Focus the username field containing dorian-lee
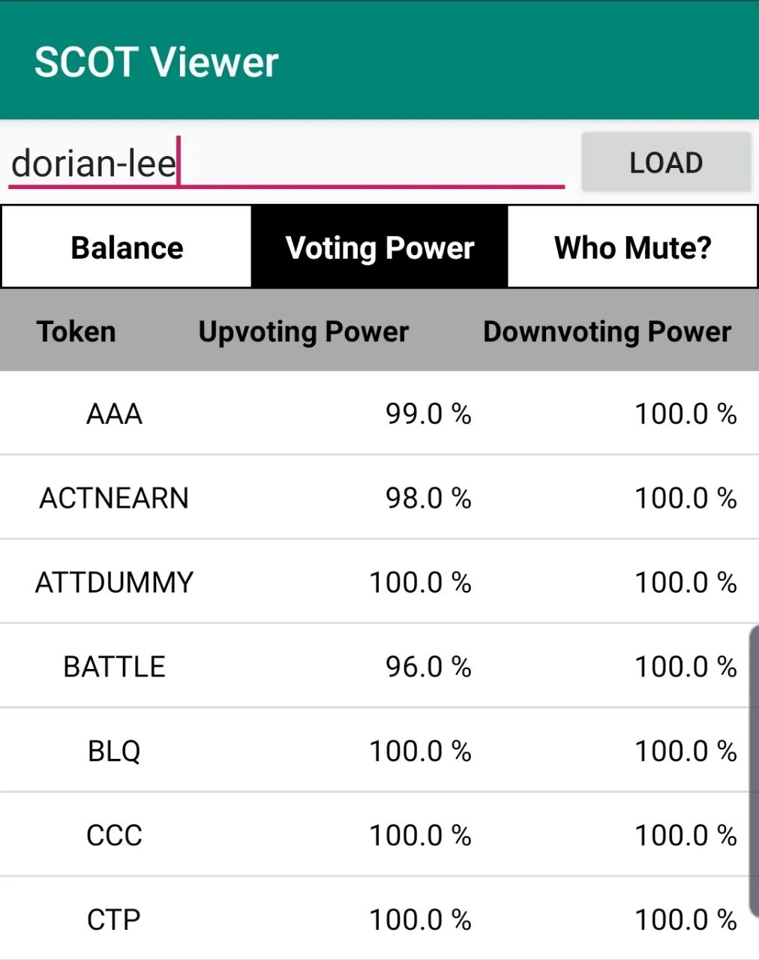The width and height of the screenshot is (759, 960). click(x=286, y=161)
